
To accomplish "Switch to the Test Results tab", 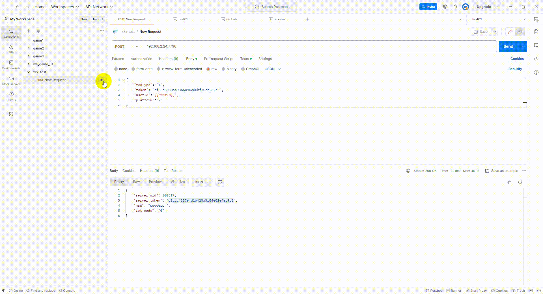I will point(173,171).
